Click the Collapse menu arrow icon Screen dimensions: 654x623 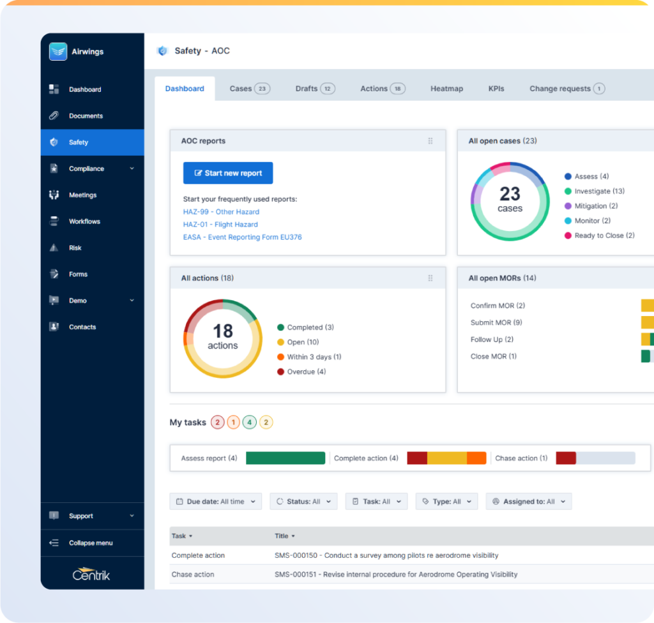[x=54, y=543]
